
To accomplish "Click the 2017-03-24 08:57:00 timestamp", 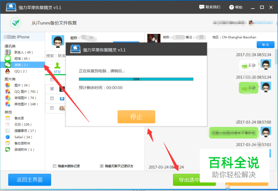I will 253,122.
